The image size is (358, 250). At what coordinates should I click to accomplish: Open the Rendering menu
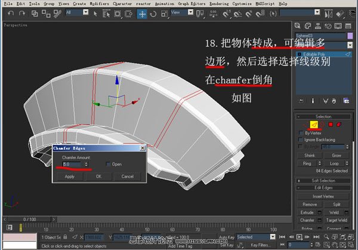tap(219, 4)
